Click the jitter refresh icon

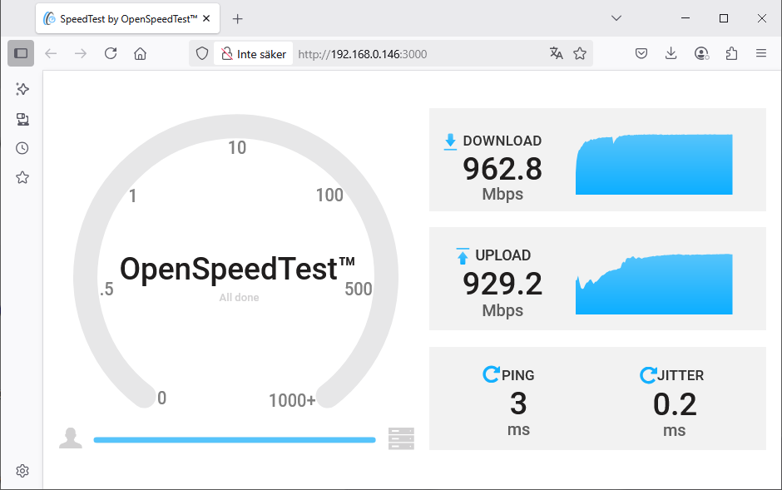648,375
